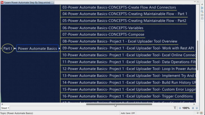Click the restore icon in the status bar corner
The width and height of the screenshot is (205, 115).
[198, 113]
